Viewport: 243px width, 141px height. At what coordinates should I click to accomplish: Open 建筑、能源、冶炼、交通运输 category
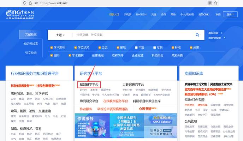tap(31, 111)
